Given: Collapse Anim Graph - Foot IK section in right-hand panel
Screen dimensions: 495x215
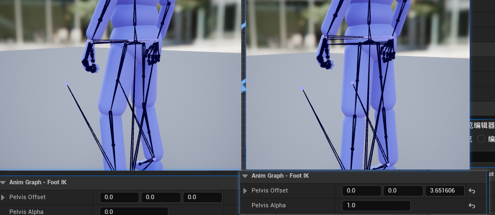Looking at the screenshot, I should [x=245, y=176].
